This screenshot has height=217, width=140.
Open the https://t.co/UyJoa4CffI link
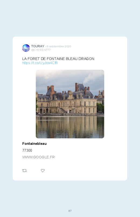tap(40, 63)
